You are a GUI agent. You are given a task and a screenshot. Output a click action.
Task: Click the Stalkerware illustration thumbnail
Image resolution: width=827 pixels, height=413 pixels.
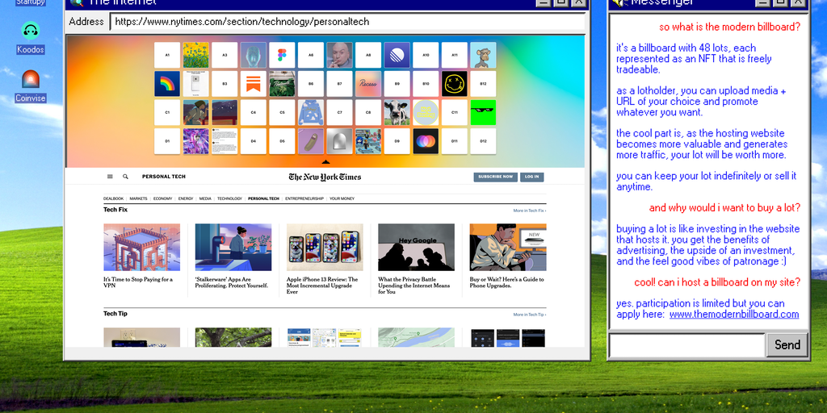pyautogui.click(x=233, y=248)
